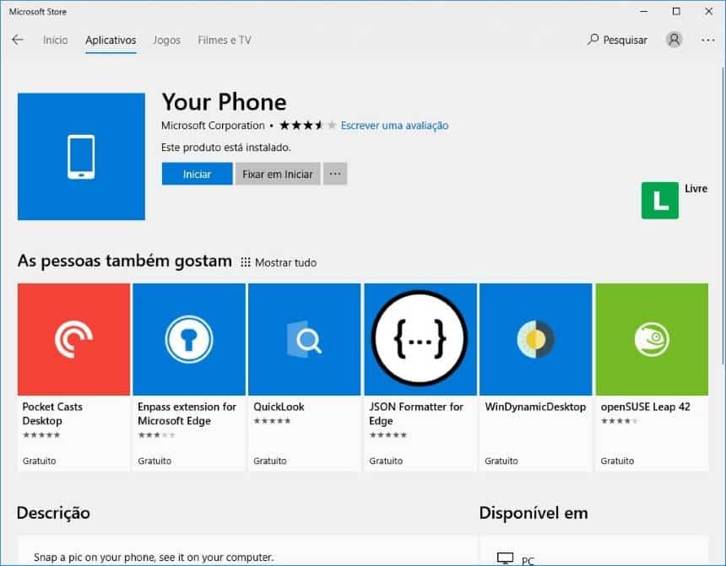Close the Microsoft Store window
Viewport: 726px width, 566px height.
tap(709, 12)
